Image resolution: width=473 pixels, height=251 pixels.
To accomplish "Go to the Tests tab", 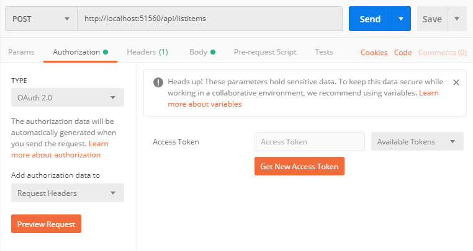I will 323,52.
